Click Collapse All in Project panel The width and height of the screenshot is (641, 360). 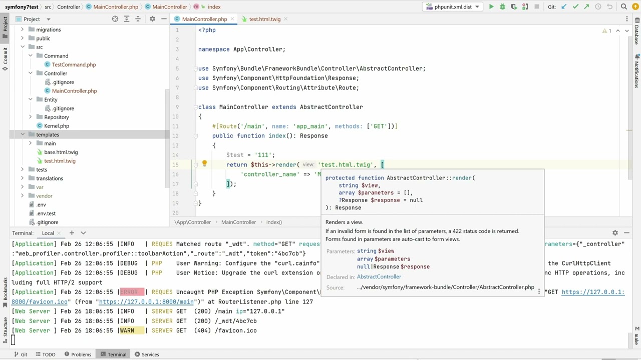(x=138, y=19)
